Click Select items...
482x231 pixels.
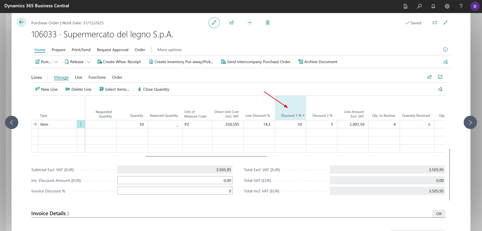coord(114,89)
